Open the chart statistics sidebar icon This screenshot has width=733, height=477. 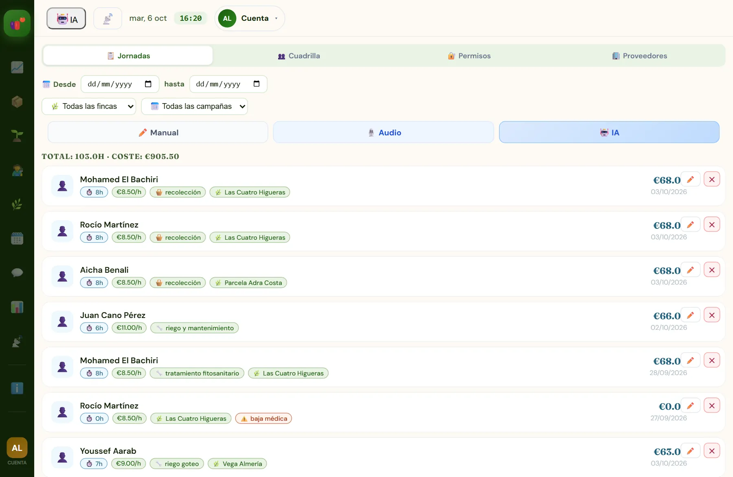click(17, 67)
